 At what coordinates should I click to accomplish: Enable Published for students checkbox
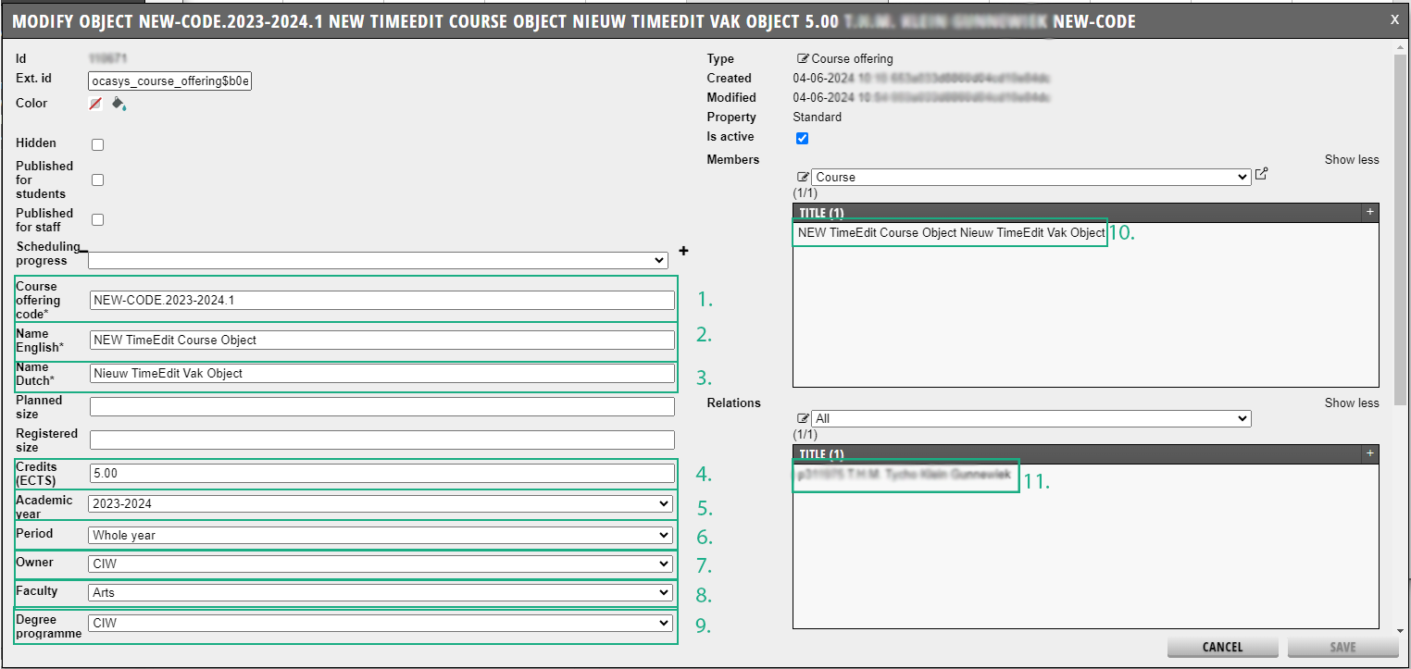[x=97, y=180]
